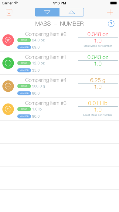
Task: Tap the green minus circle for item #1
Action: (8, 63)
